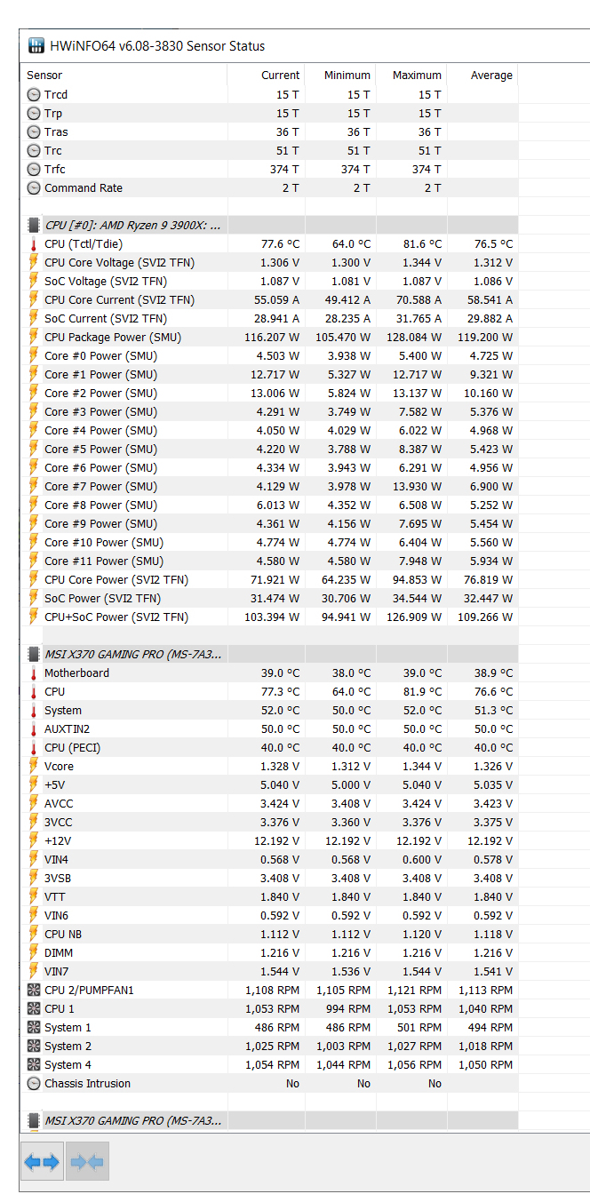This screenshot has width=590, height=1194.
Task: Select the System 2 fan row label
Action: [68, 1046]
